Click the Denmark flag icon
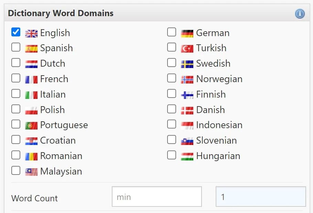The width and height of the screenshot is (313, 213). point(187,111)
